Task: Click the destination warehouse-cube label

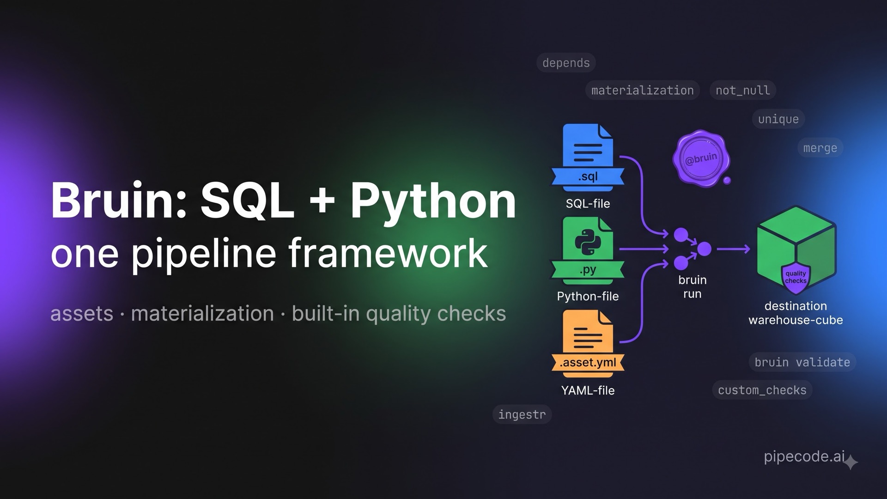Action: click(x=796, y=313)
